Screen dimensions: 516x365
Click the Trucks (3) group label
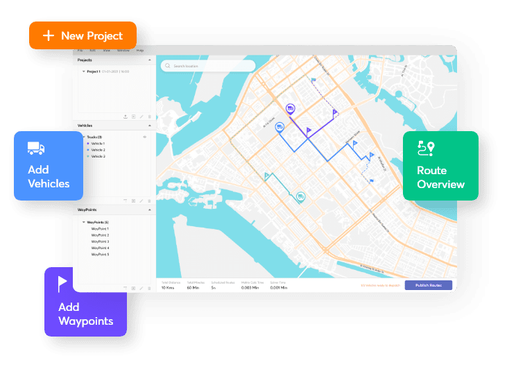pos(94,137)
